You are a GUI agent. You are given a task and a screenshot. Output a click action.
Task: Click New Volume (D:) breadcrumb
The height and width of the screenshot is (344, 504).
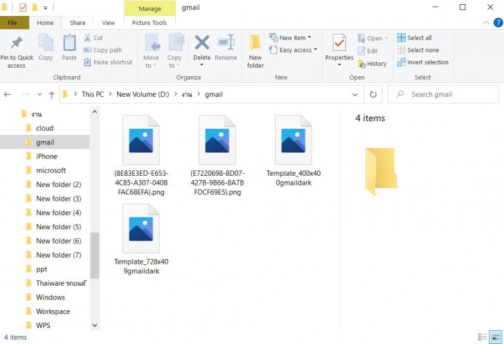(x=143, y=95)
